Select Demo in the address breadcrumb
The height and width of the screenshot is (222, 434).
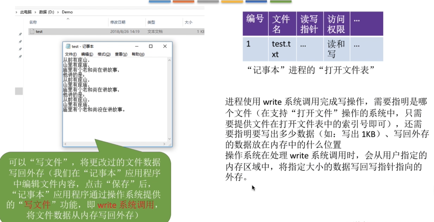click(67, 12)
